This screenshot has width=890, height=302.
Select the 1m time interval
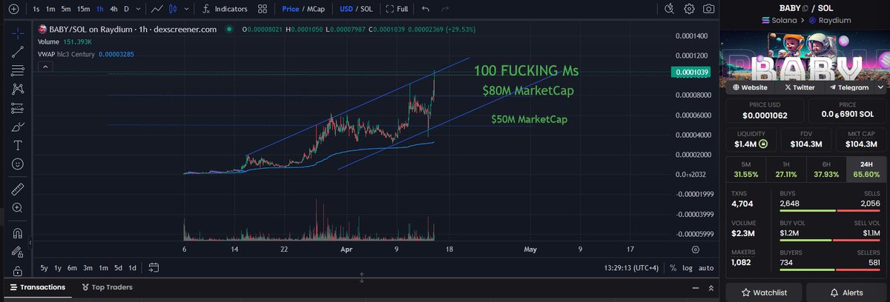(x=50, y=9)
